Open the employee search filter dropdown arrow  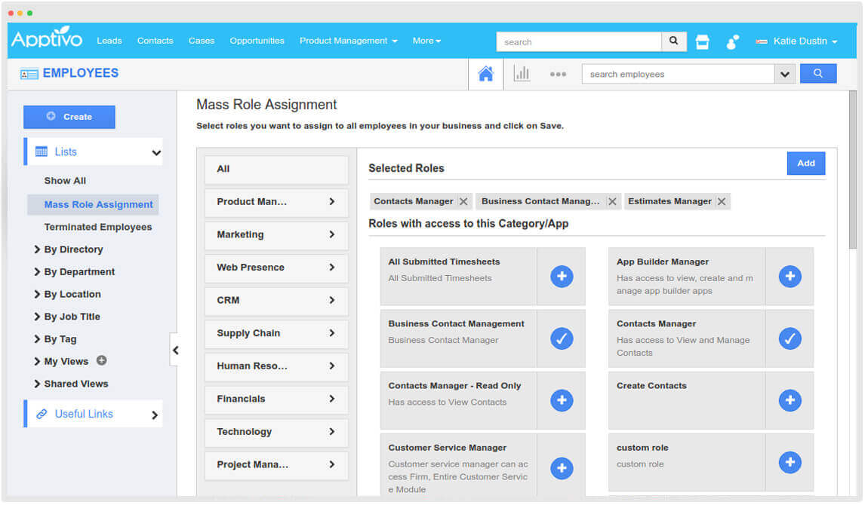785,74
